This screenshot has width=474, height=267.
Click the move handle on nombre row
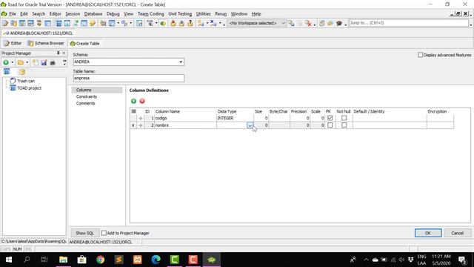coord(141,125)
